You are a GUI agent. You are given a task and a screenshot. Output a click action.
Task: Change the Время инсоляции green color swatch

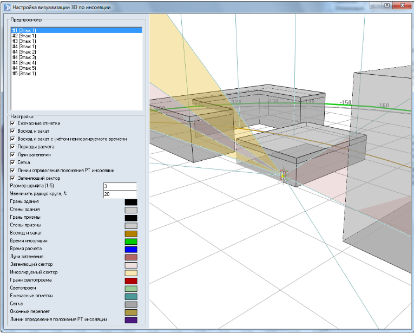click(131, 241)
